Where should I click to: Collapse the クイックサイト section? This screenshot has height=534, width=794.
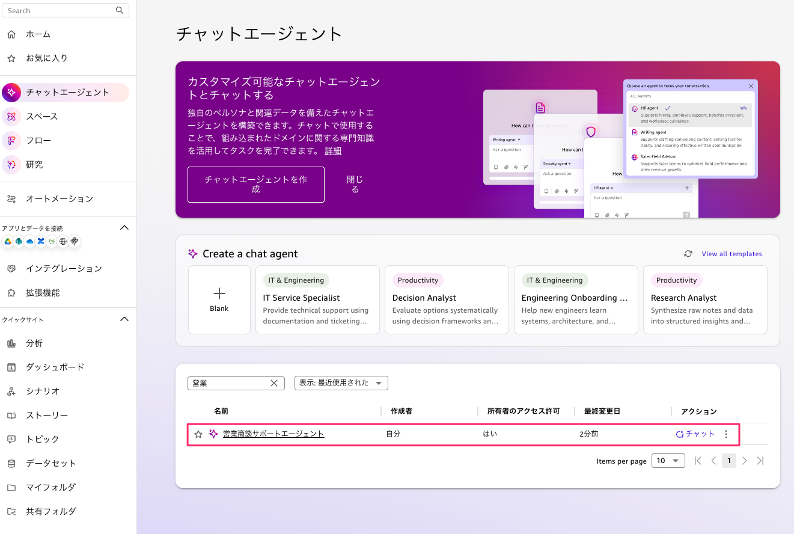point(124,319)
